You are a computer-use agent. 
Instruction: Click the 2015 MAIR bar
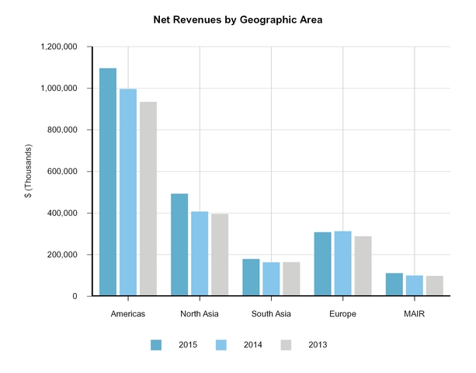[394, 284]
